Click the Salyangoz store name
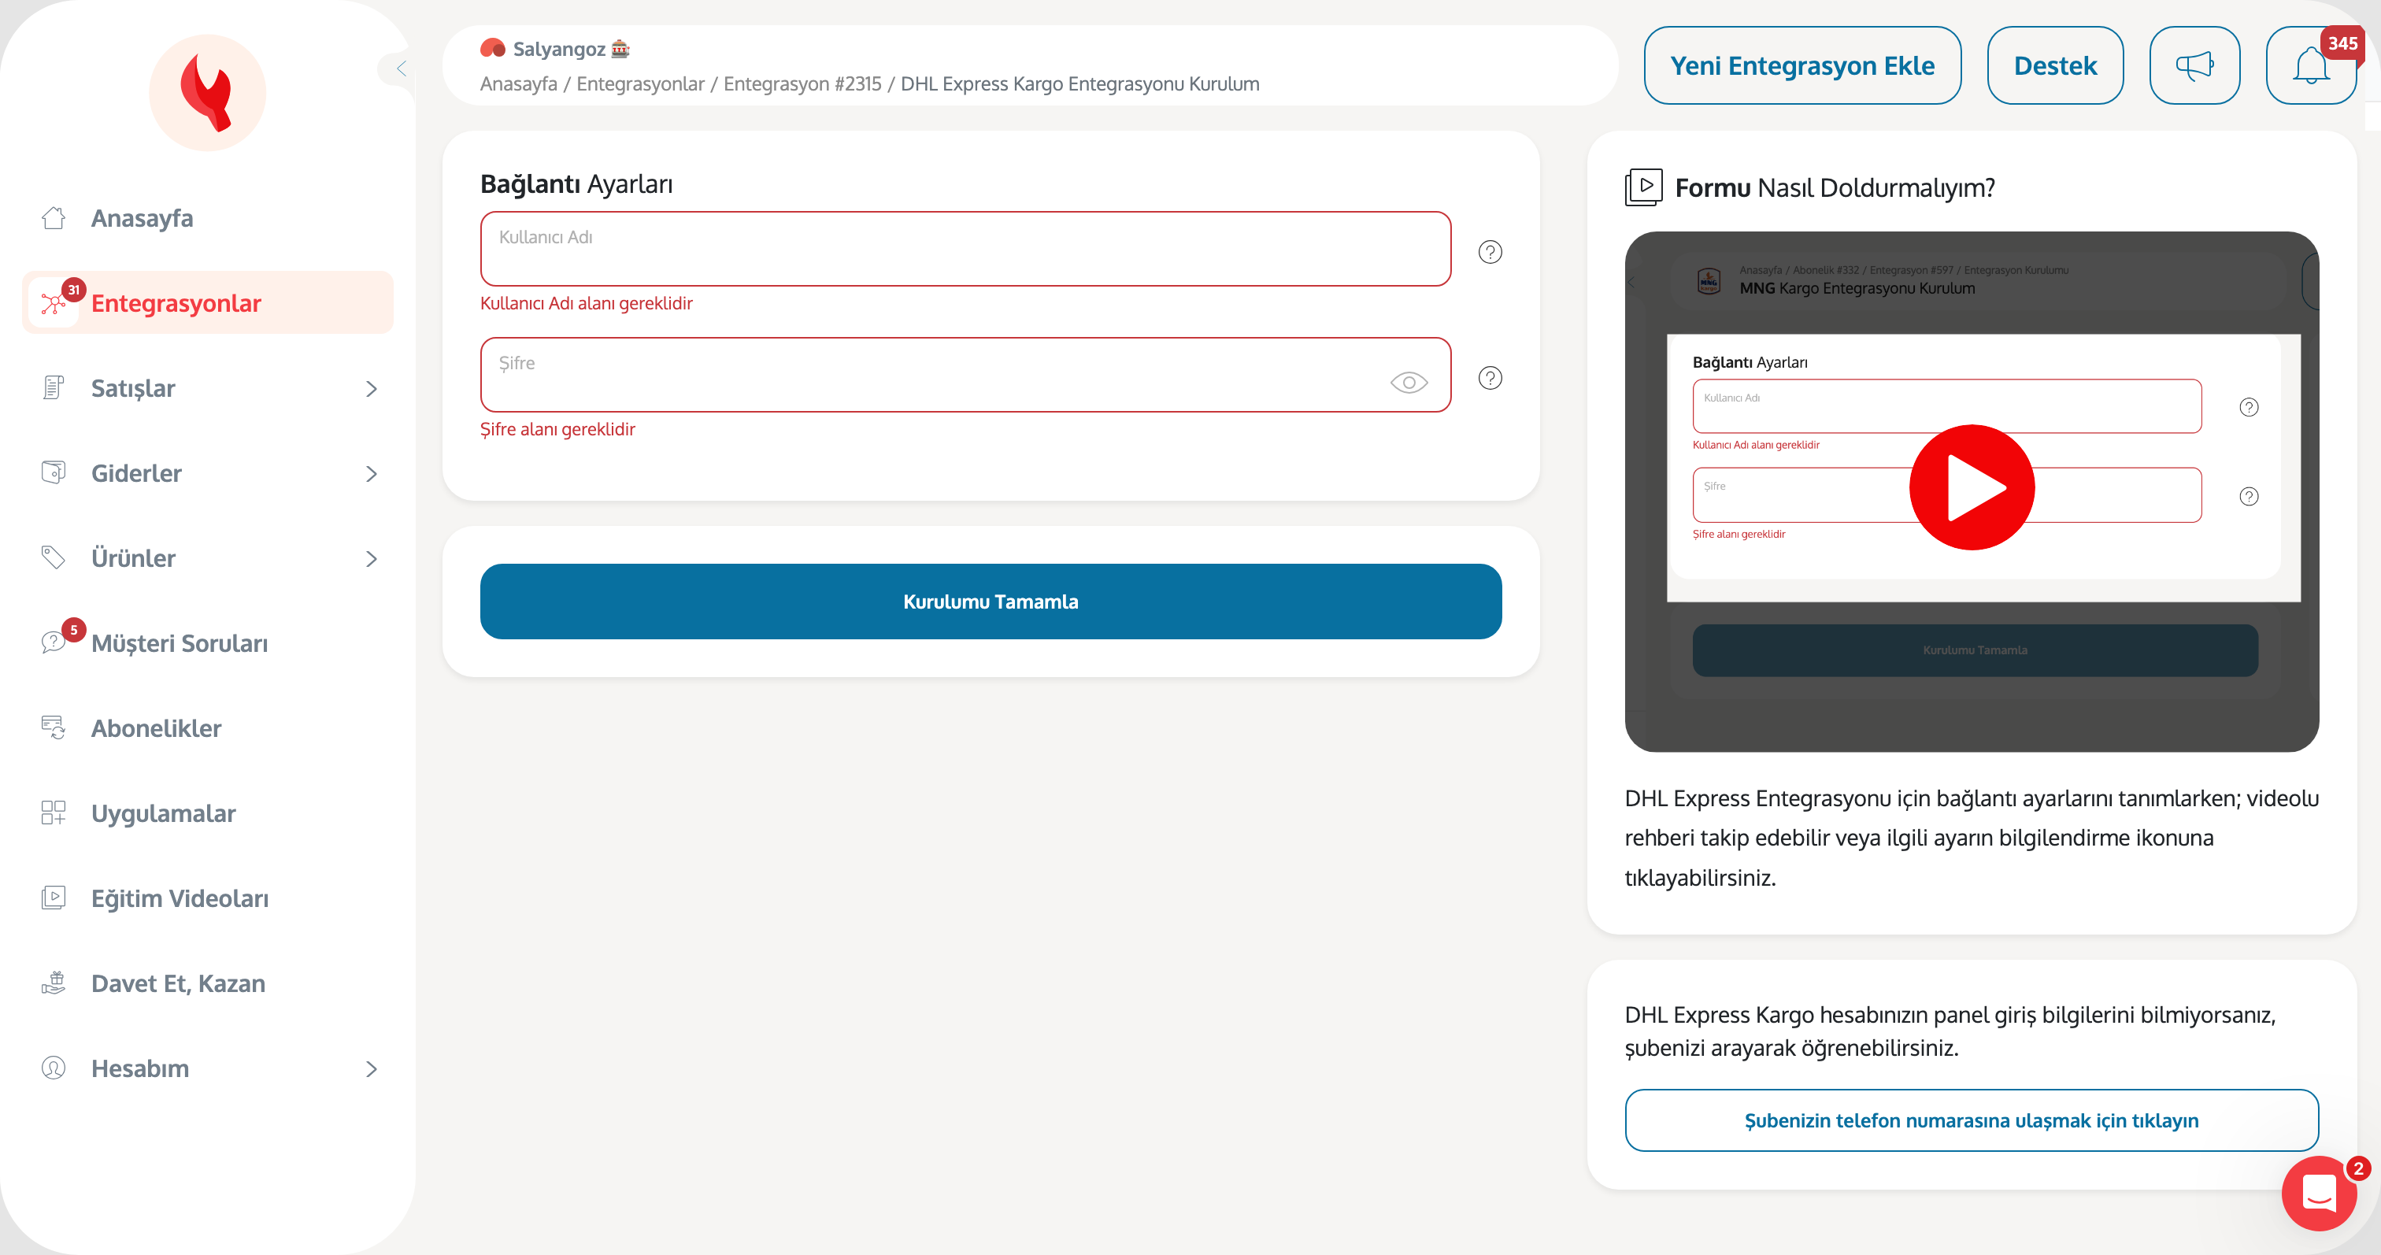The height and width of the screenshot is (1255, 2381). click(x=559, y=49)
